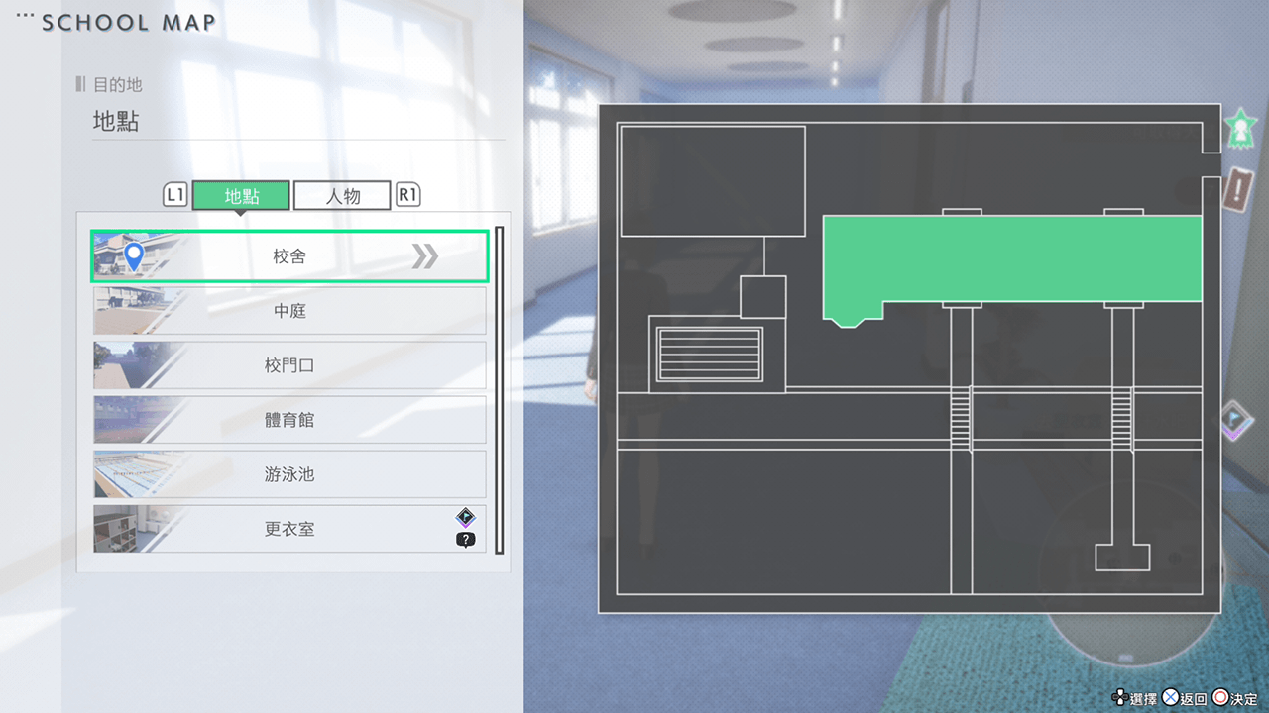Click the 校舍 row label
The image size is (1269, 713).
point(289,256)
